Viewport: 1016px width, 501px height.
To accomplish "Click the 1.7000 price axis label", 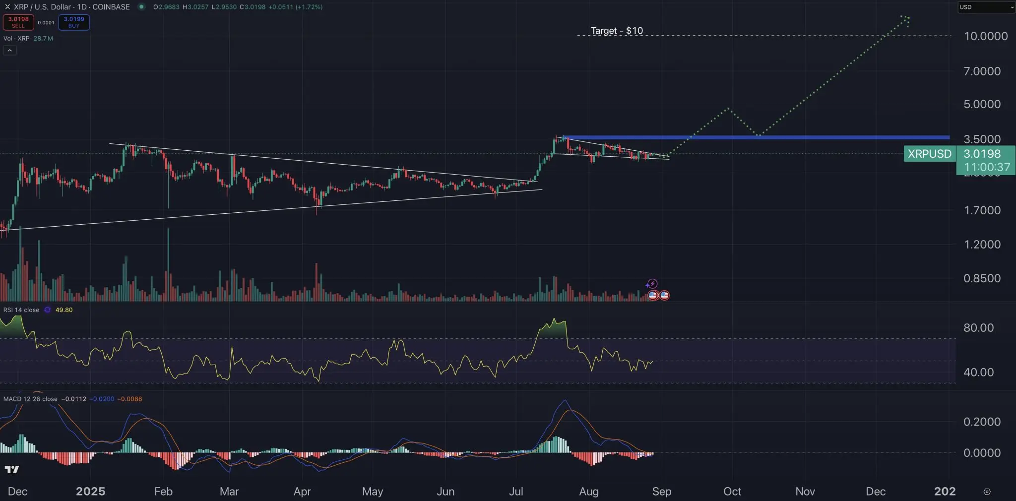I will click(982, 210).
